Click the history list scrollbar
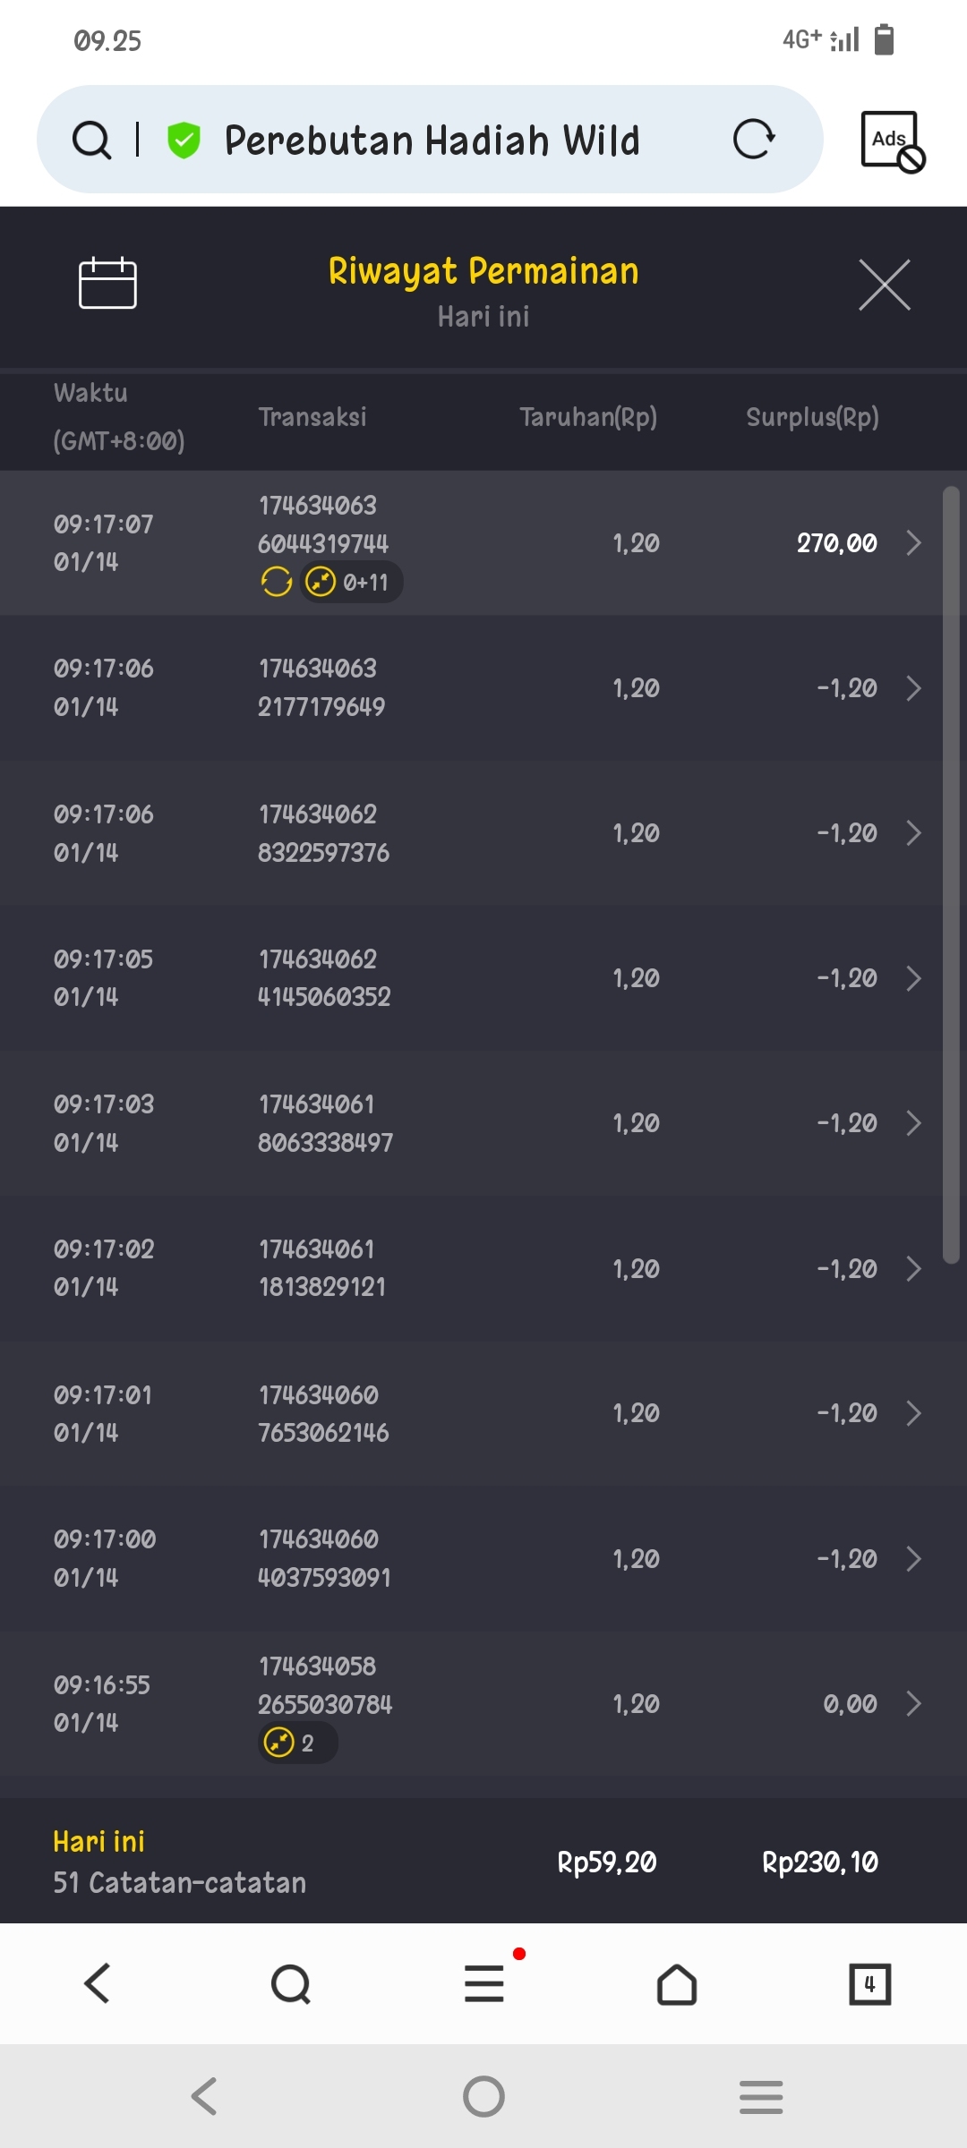This screenshot has height=2148, width=967. coord(951,874)
